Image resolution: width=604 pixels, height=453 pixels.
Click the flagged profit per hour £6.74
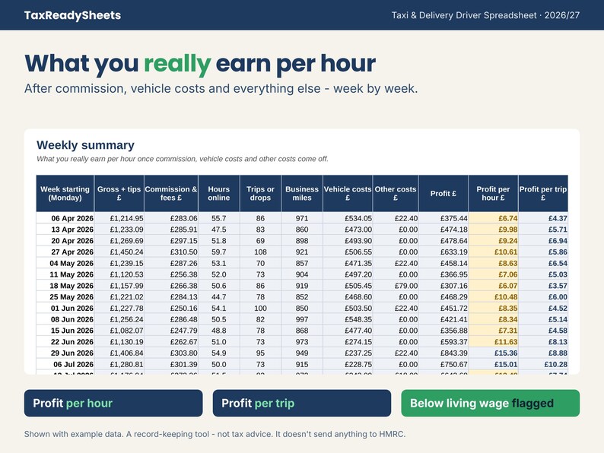point(493,218)
